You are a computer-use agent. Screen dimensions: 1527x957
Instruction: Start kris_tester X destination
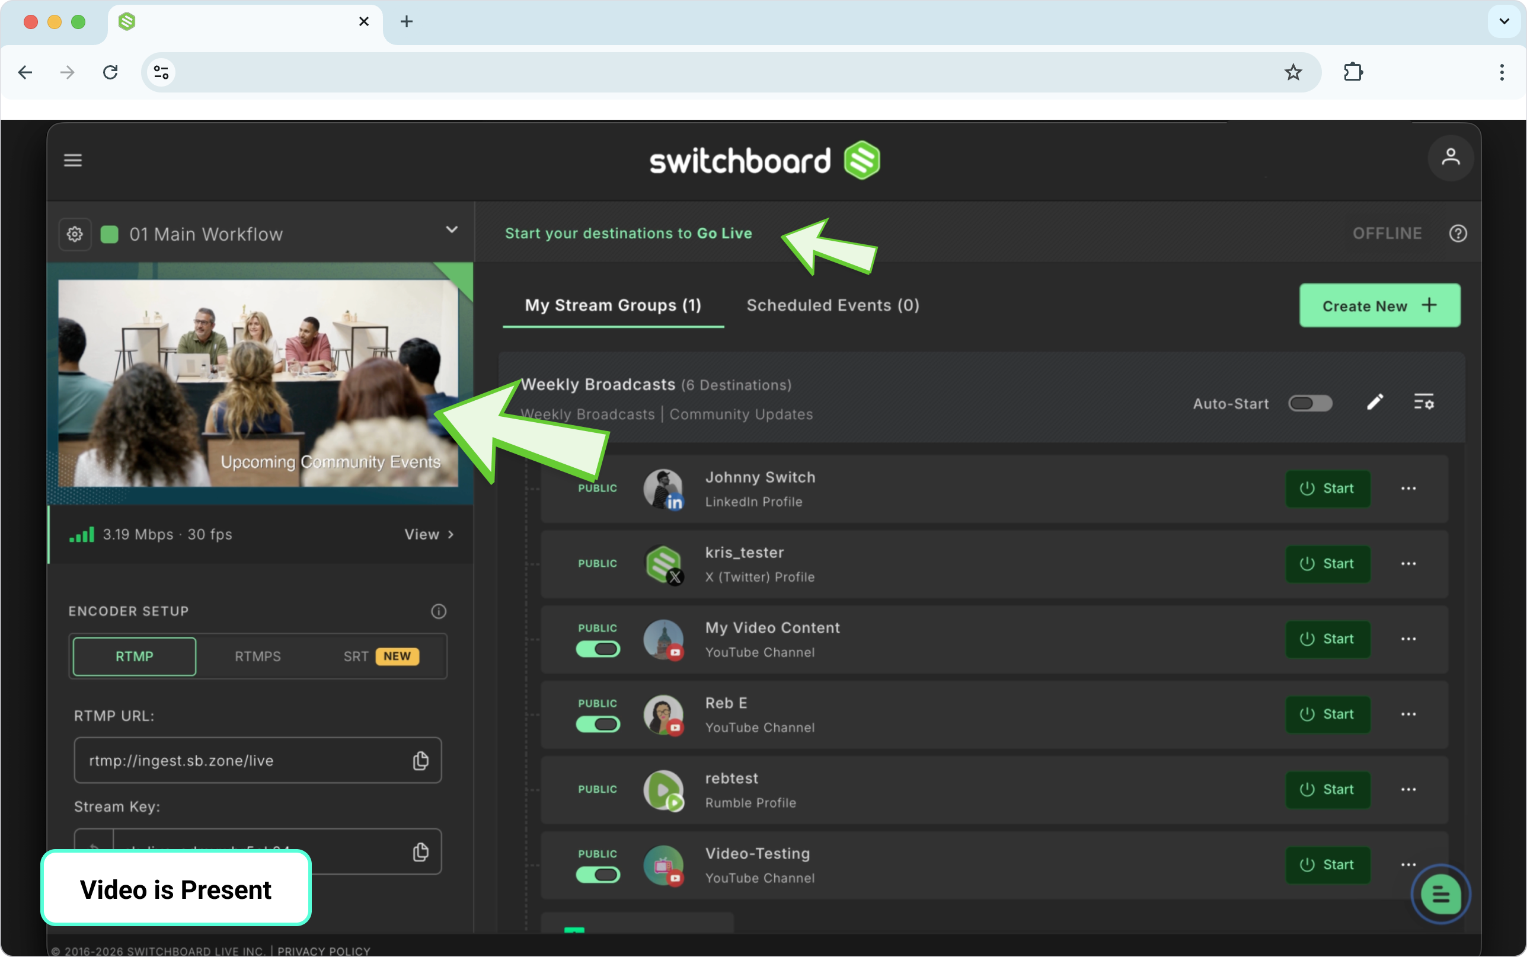(1327, 564)
